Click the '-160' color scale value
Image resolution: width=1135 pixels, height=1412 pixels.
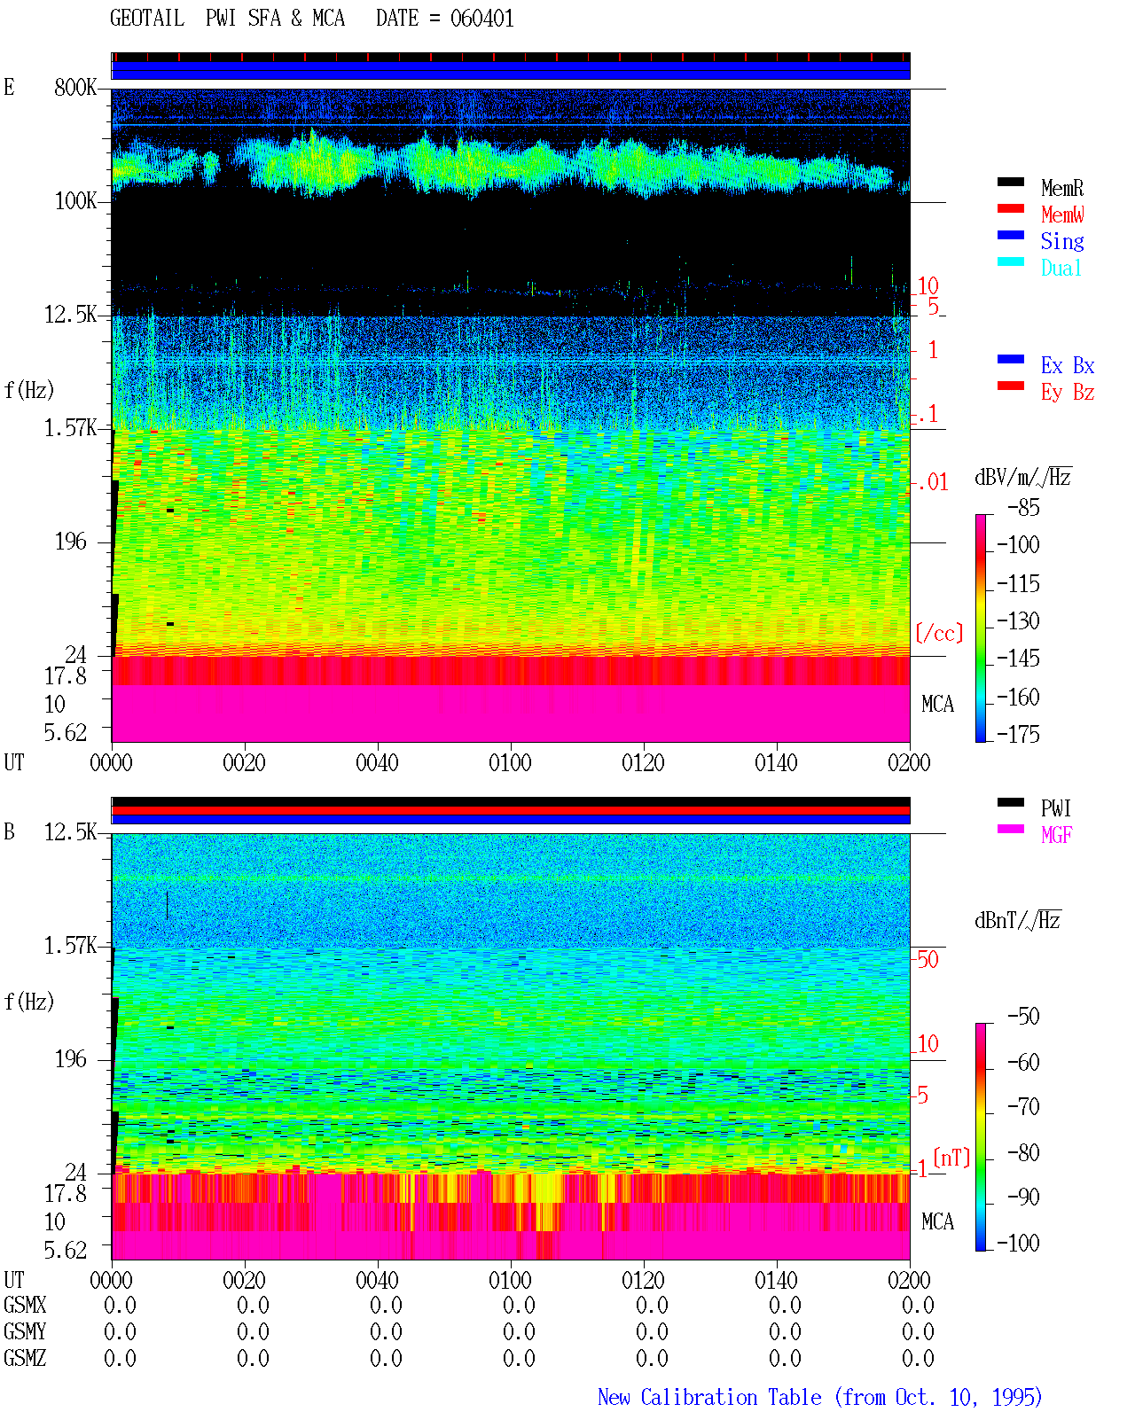pyautogui.click(x=1018, y=698)
